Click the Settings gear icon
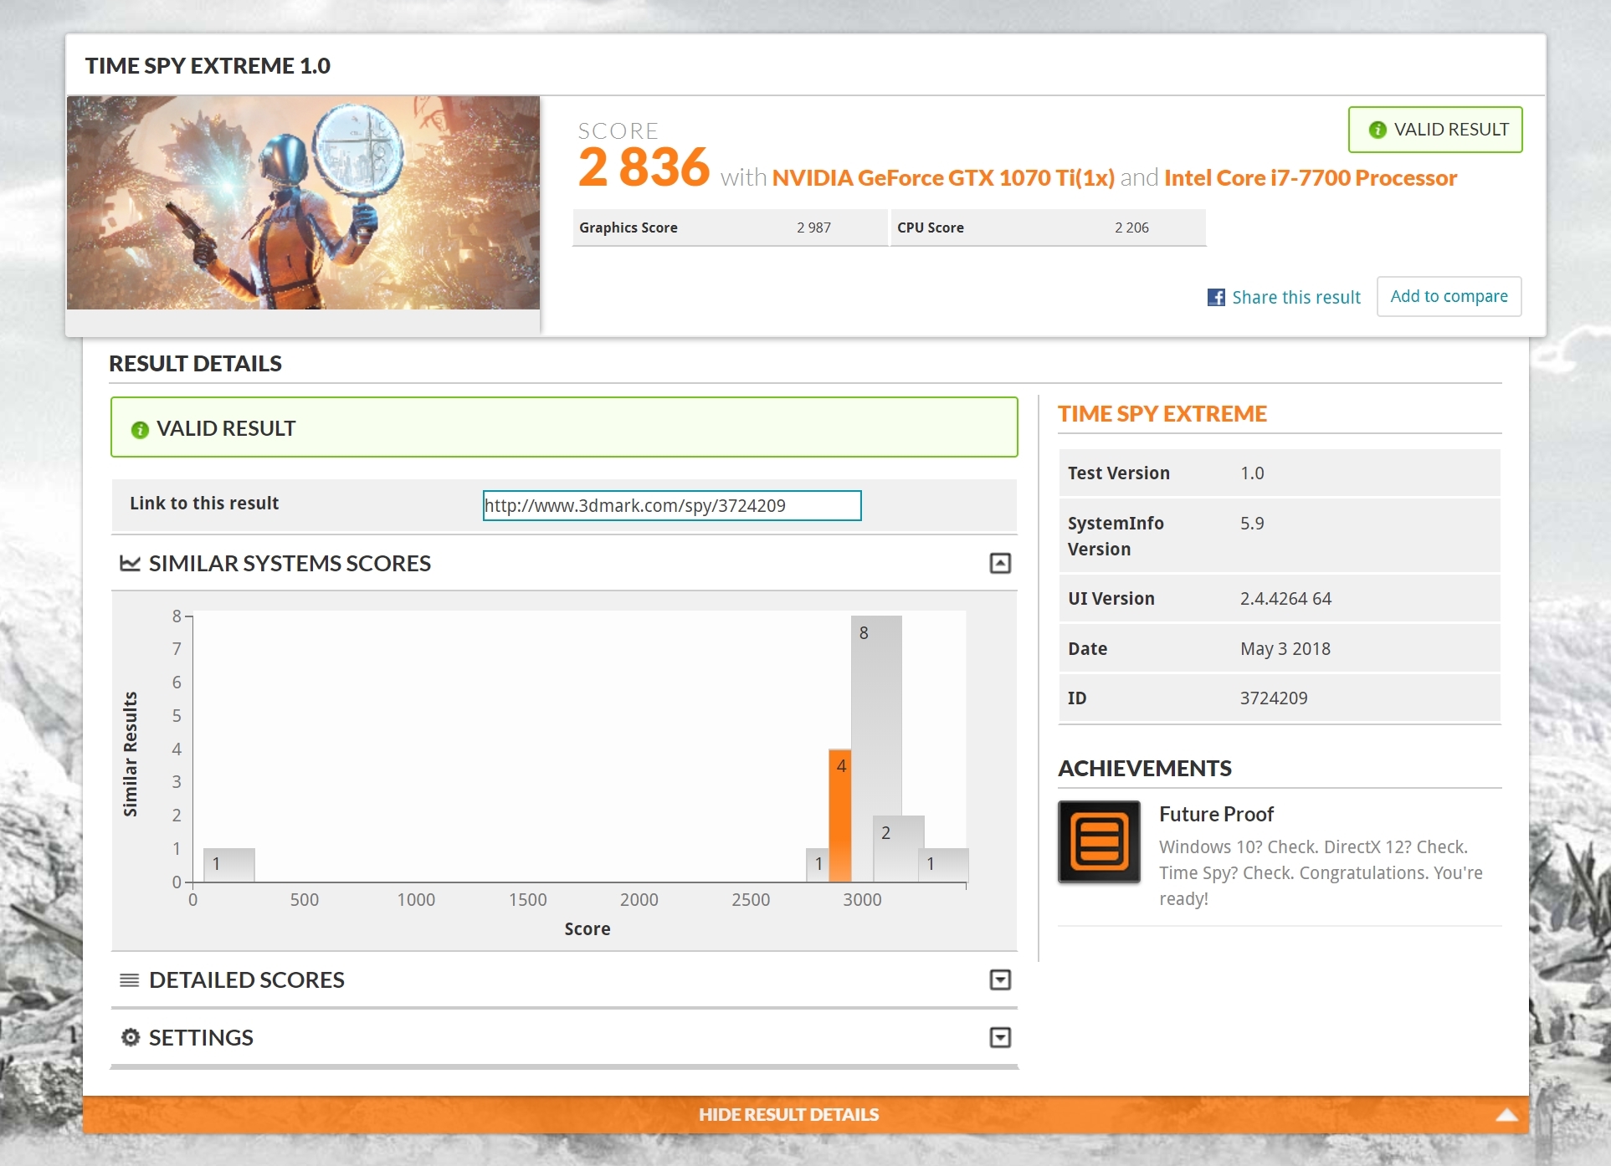Viewport: 1611px width, 1166px height. click(130, 1037)
